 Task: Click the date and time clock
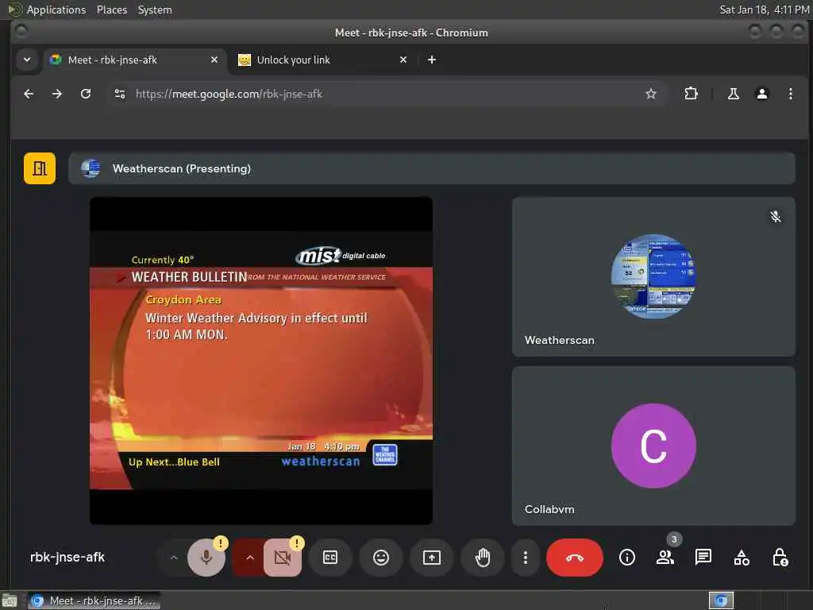[x=765, y=10]
